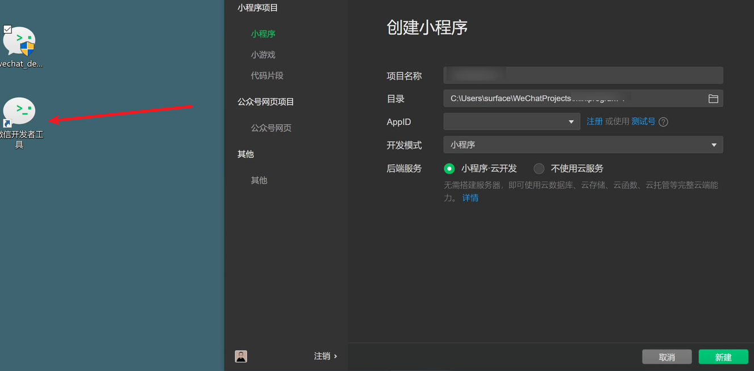This screenshot has width=754, height=371.
Task: Open the AppID dropdown
Action: 511,121
